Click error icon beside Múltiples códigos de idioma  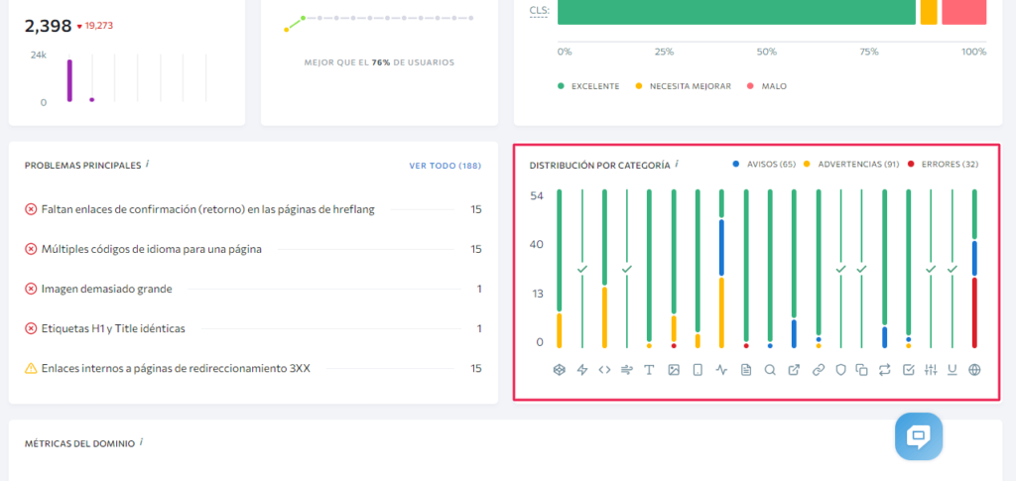(x=31, y=249)
